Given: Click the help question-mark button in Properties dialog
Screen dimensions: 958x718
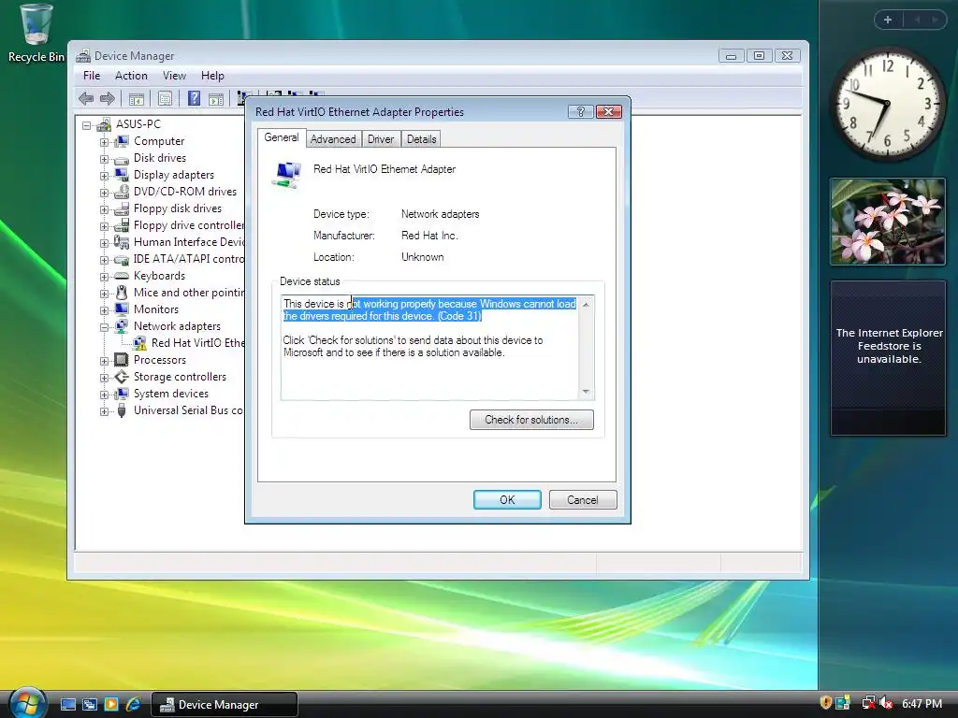Looking at the screenshot, I should [x=580, y=112].
